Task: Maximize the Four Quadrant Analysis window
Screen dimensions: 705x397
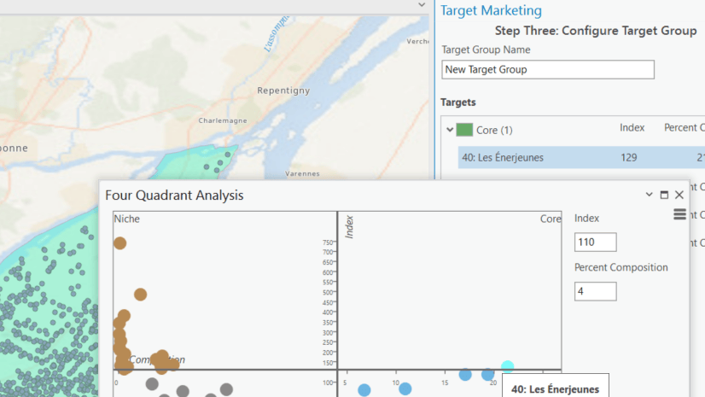Action: (x=665, y=196)
